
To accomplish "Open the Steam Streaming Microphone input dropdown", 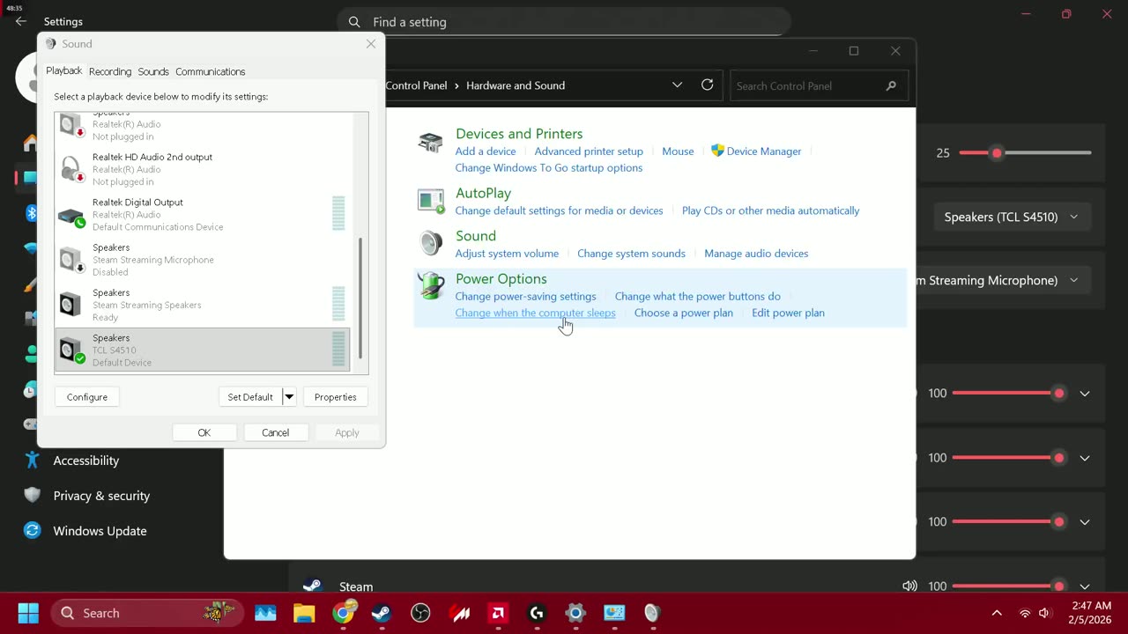I will (x=1003, y=280).
